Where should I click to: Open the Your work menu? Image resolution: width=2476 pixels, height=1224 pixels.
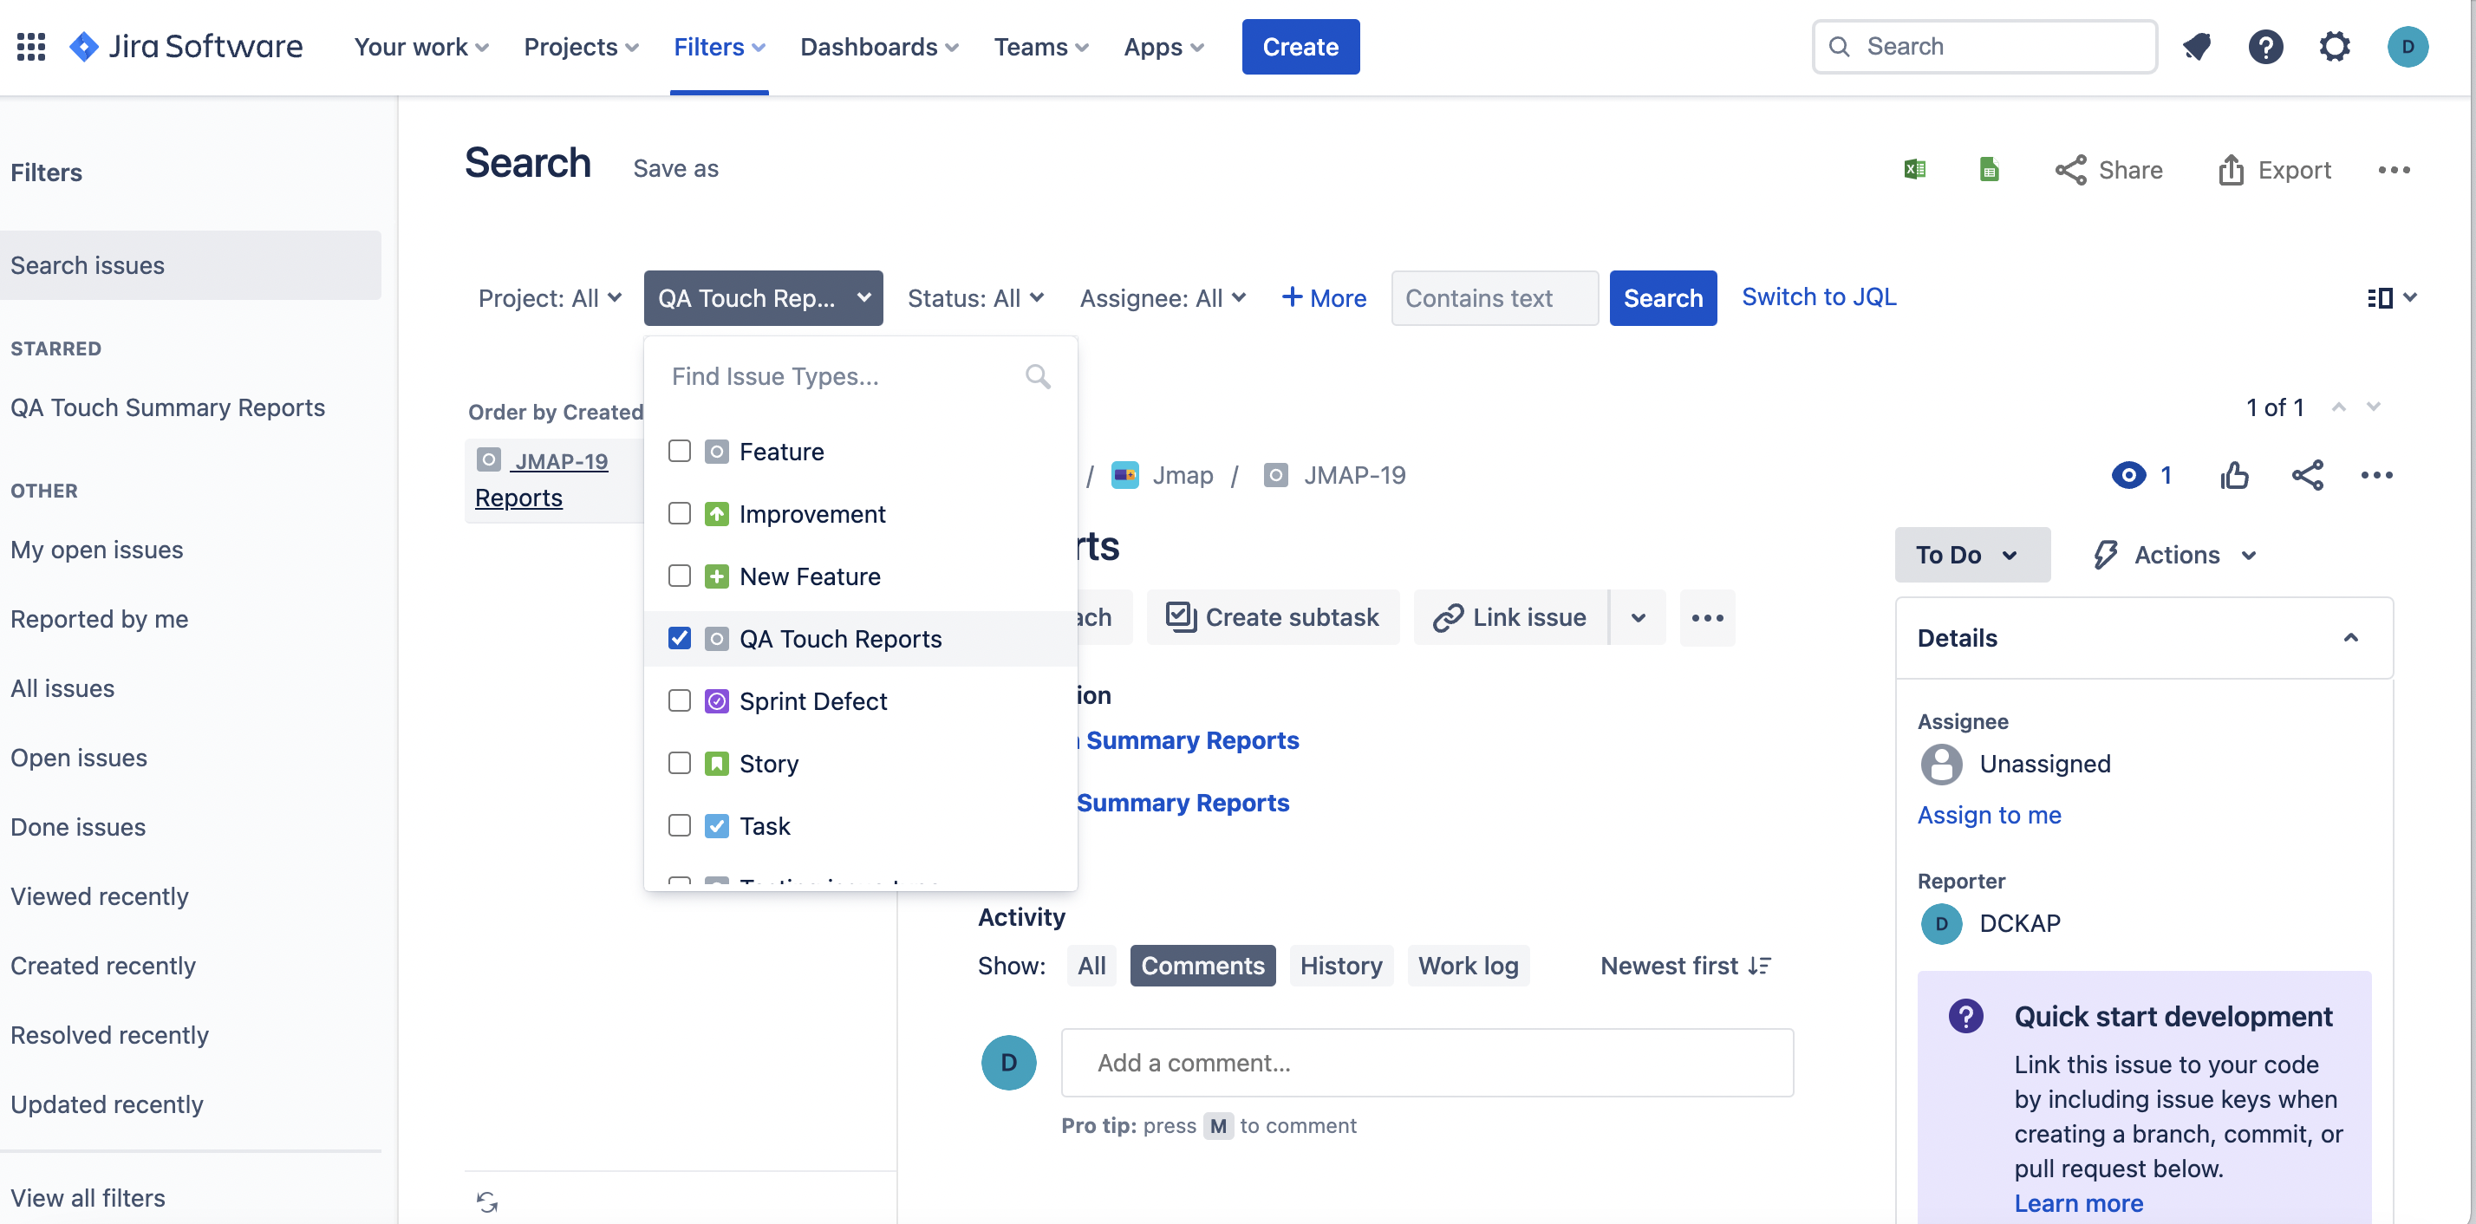[x=421, y=46]
